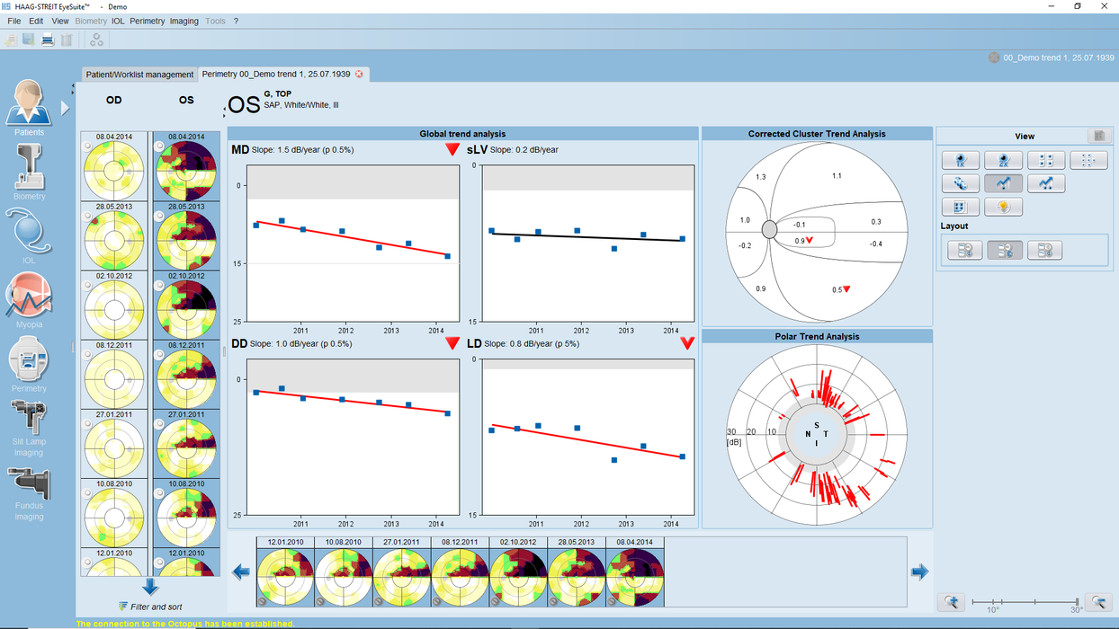Image resolution: width=1119 pixels, height=629 pixels.
Task: Click the print icon in toolbar
Action: click(48, 40)
